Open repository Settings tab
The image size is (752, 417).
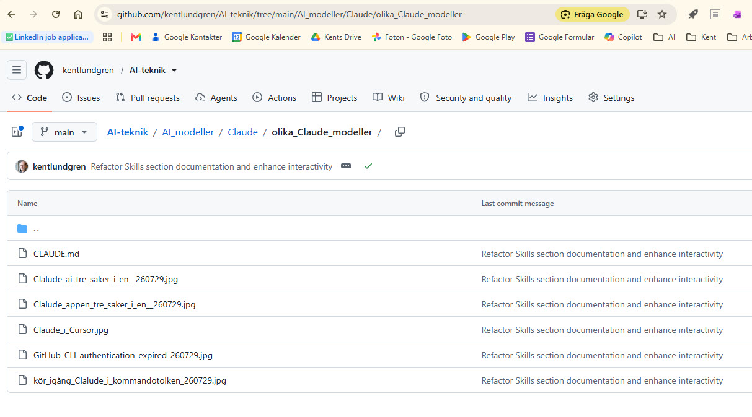point(611,98)
